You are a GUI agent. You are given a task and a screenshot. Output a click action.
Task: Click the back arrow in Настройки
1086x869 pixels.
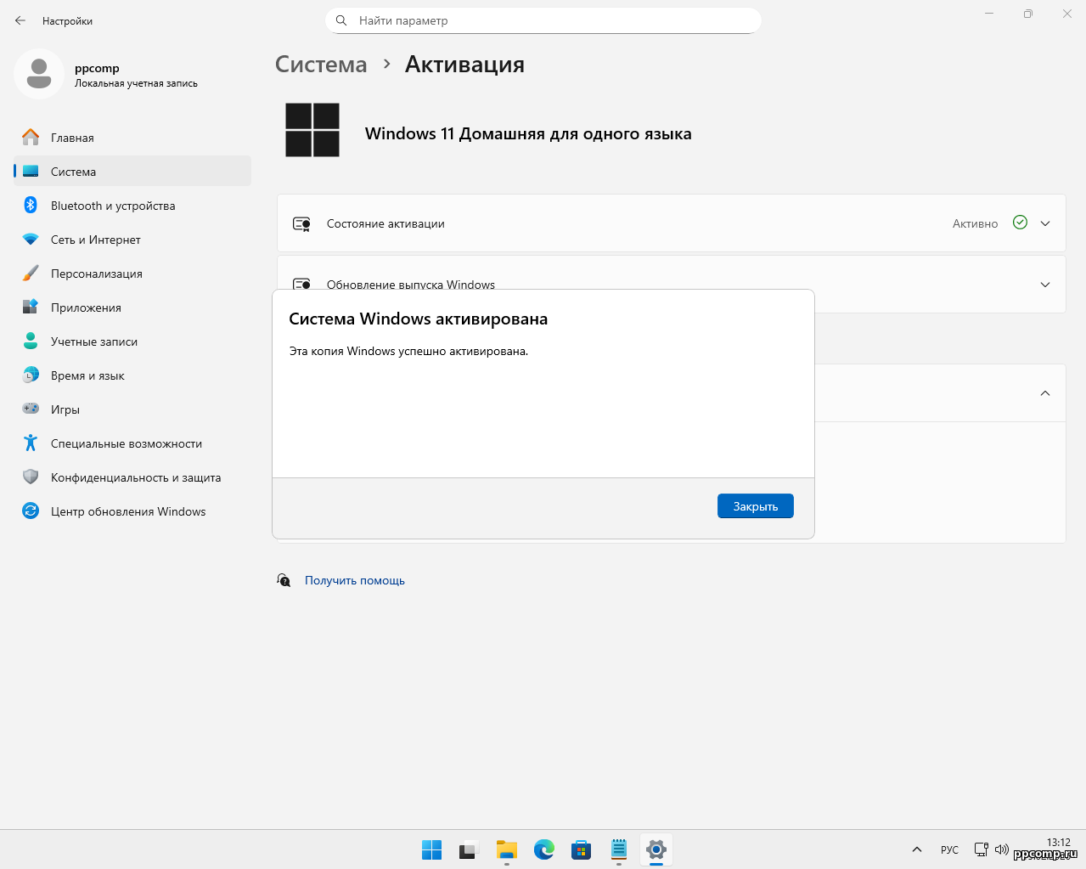pos(20,20)
